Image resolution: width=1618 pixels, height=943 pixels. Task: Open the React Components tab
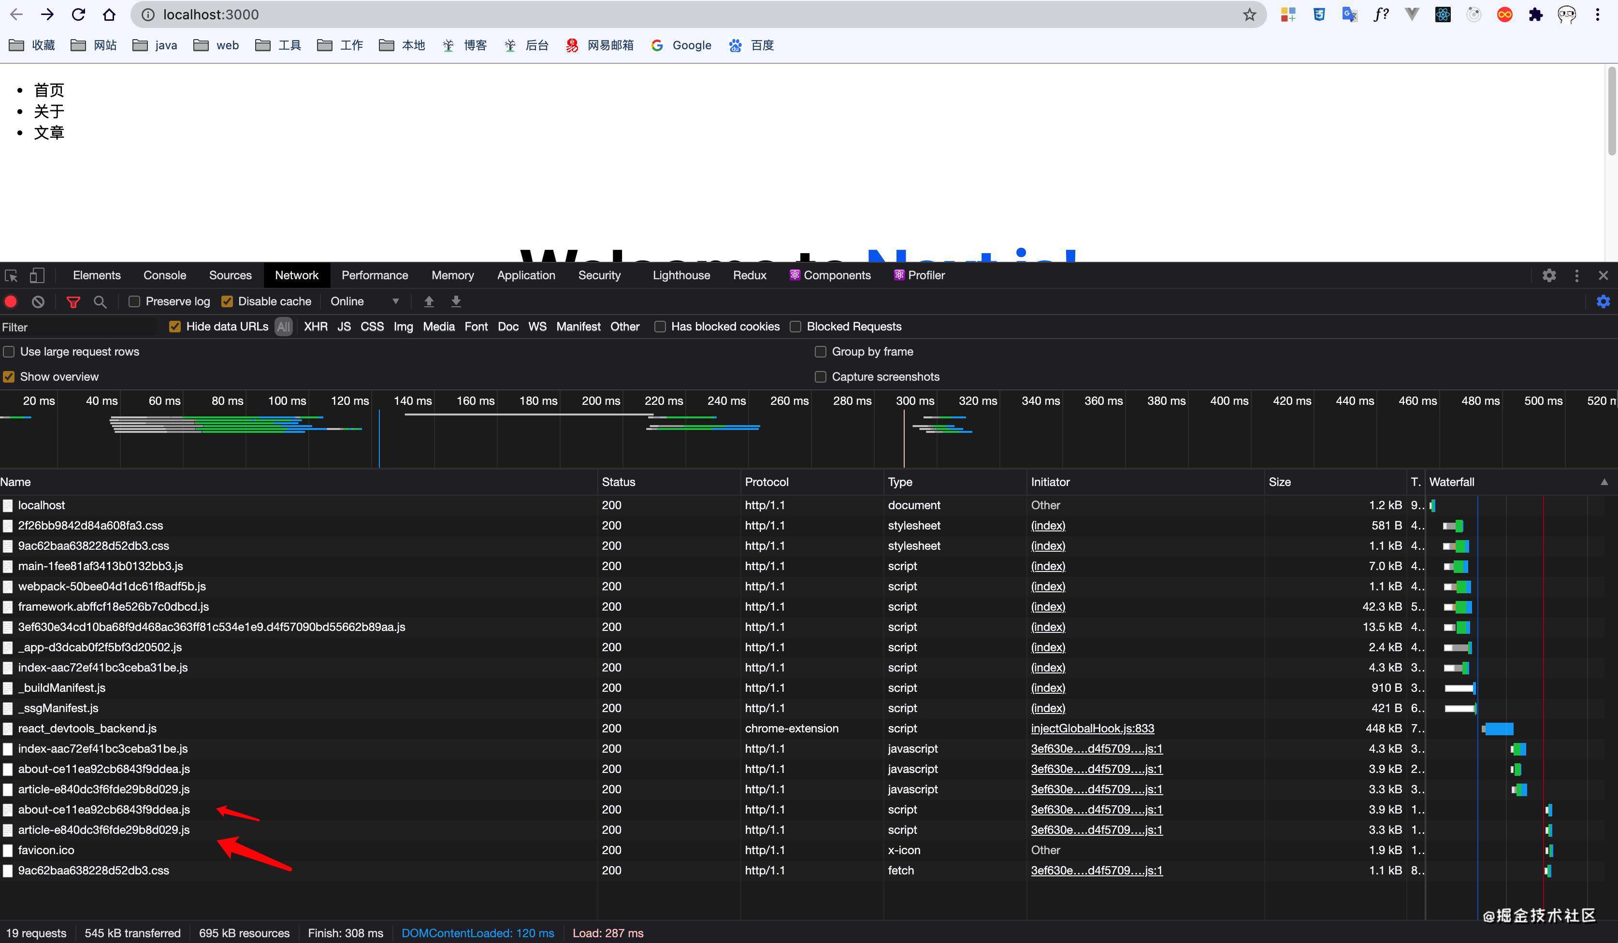point(830,275)
